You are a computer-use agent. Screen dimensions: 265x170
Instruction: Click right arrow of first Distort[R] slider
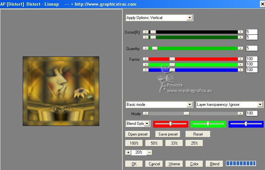(240, 32)
